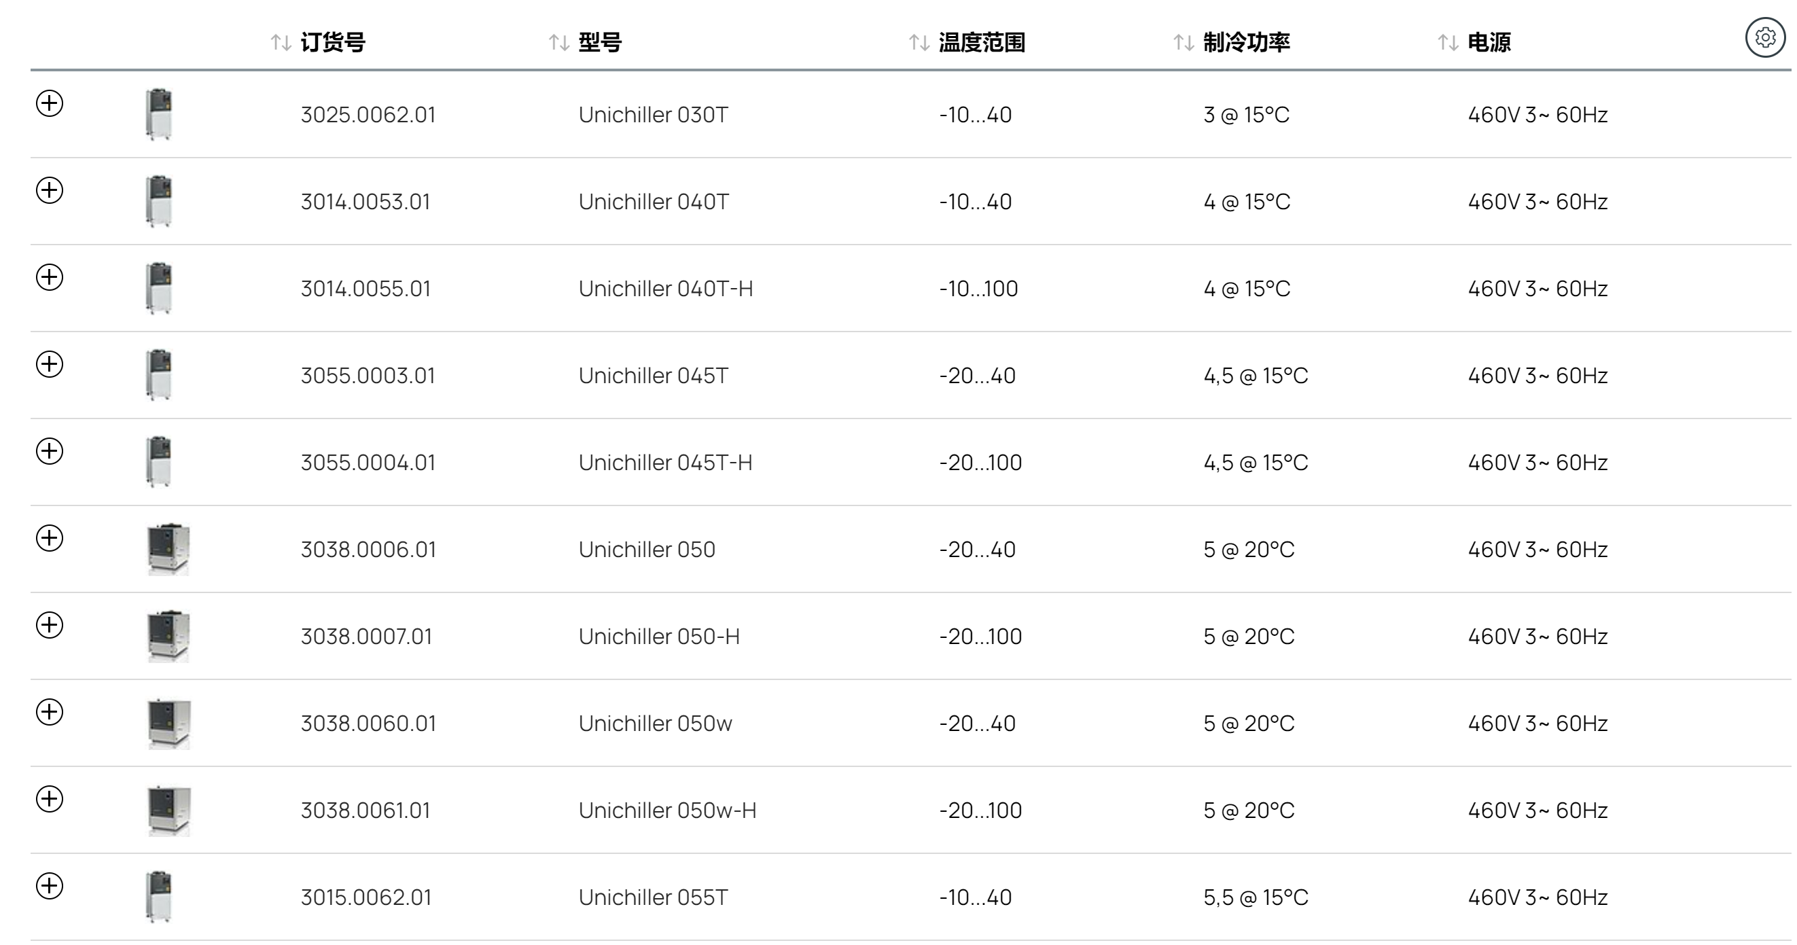Click model name Unichiller 040T-H
This screenshot has width=1797, height=945.
pos(666,289)
